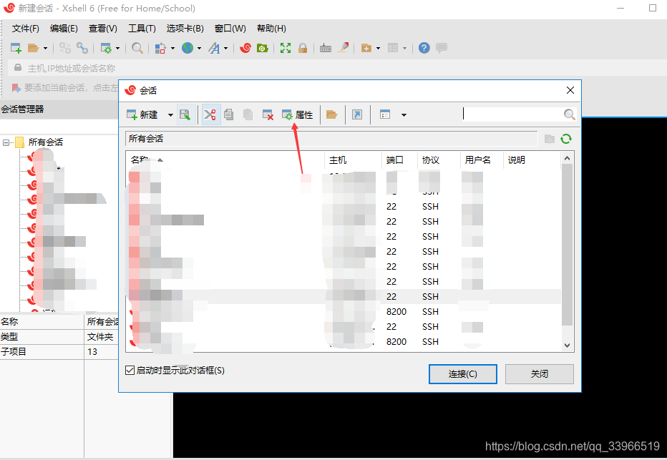Select the 所有会话 folder in session manager

[46, 142]
